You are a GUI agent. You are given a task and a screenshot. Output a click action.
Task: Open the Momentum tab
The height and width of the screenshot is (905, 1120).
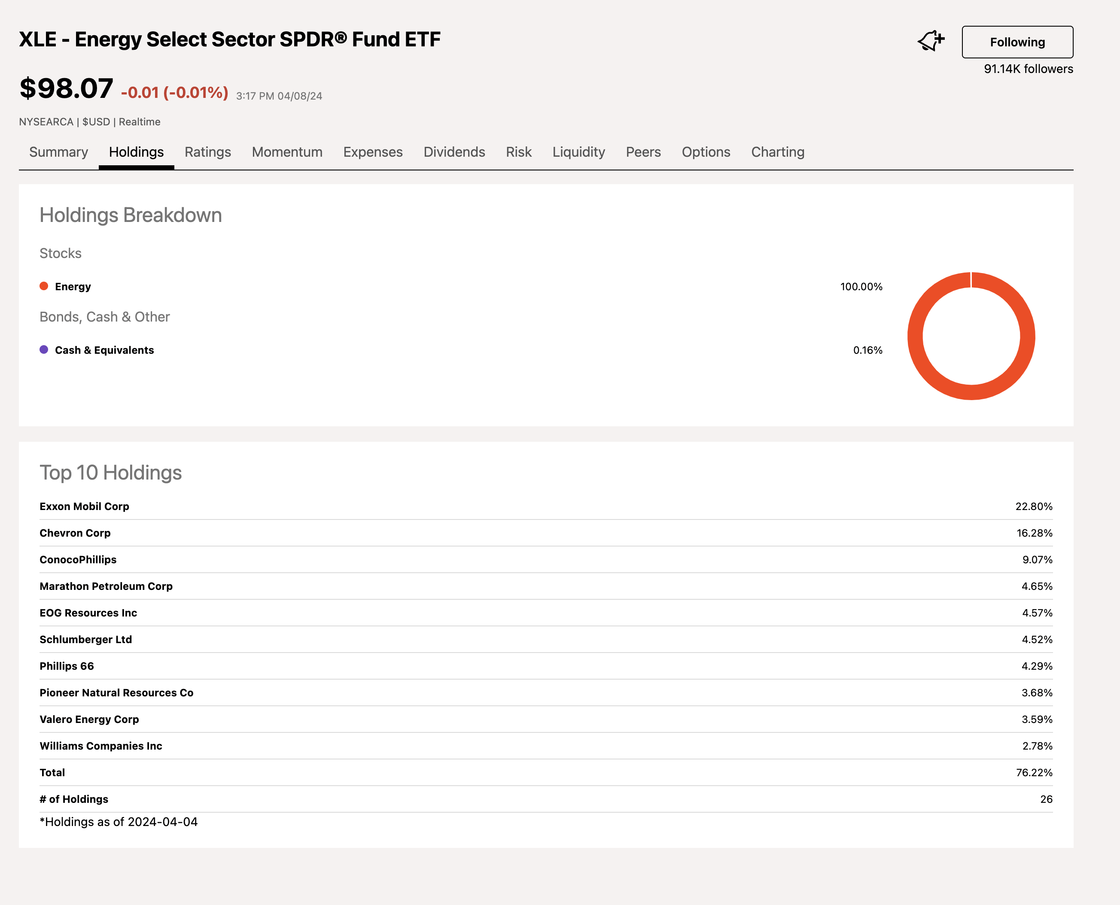pos(287,152)
